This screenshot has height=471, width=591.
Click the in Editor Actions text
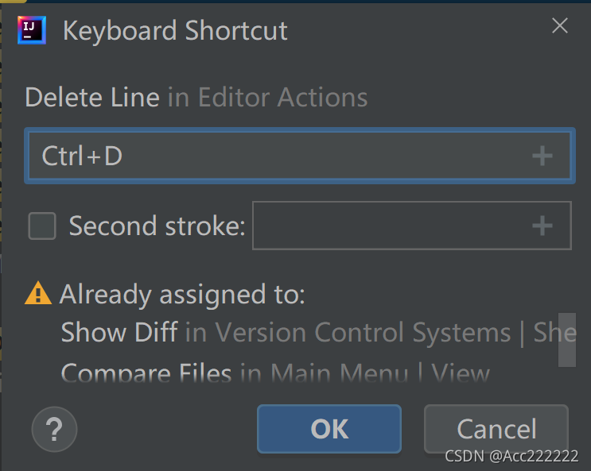(x=267, y=98)
